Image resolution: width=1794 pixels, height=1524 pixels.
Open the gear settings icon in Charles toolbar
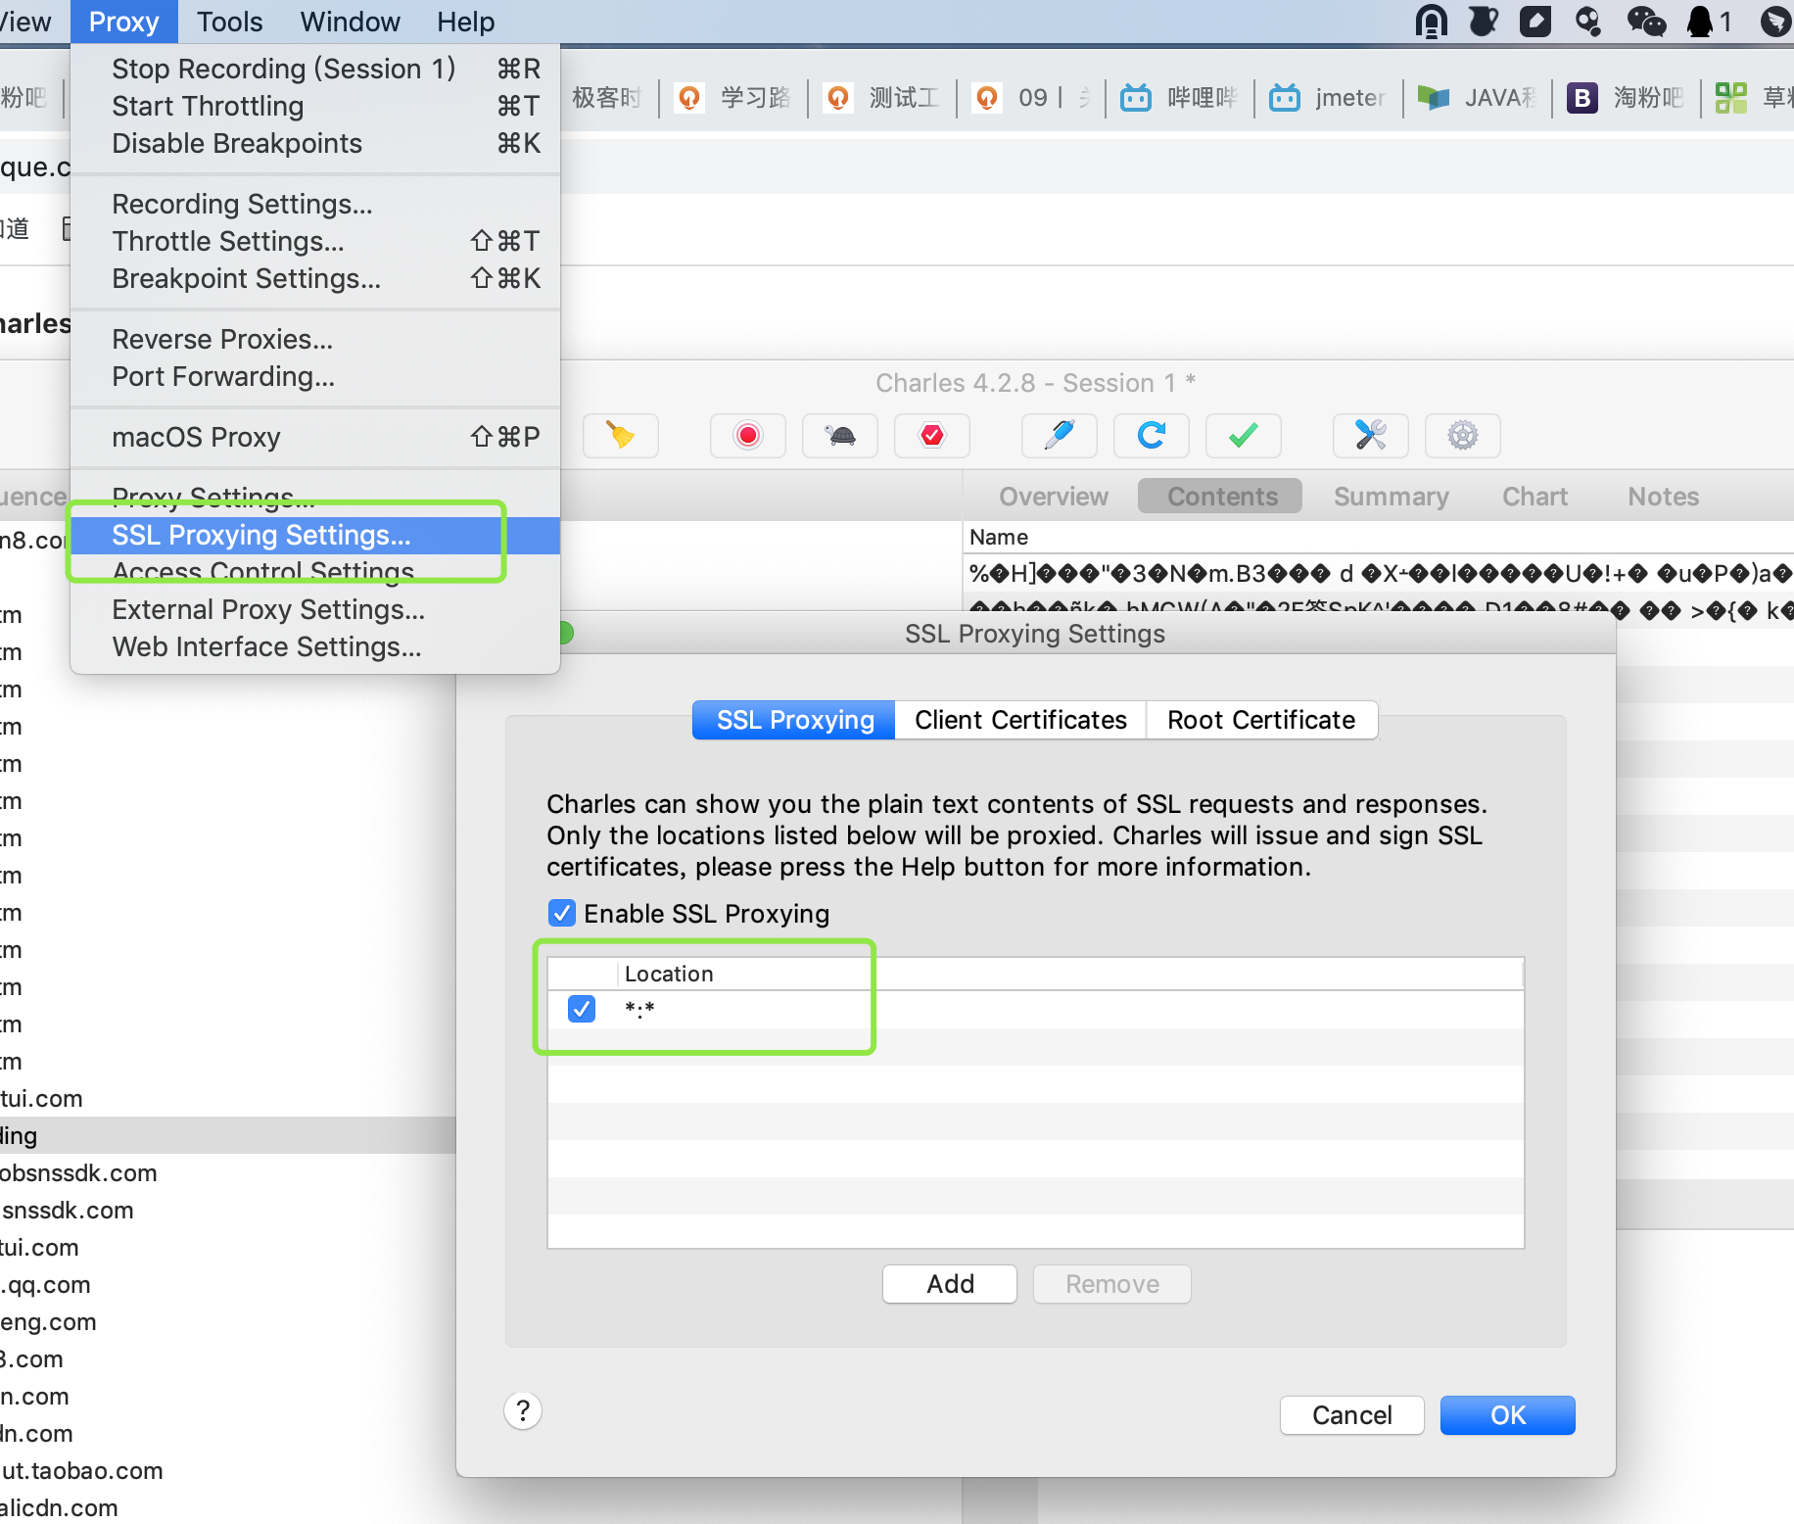click(1463, 435)
